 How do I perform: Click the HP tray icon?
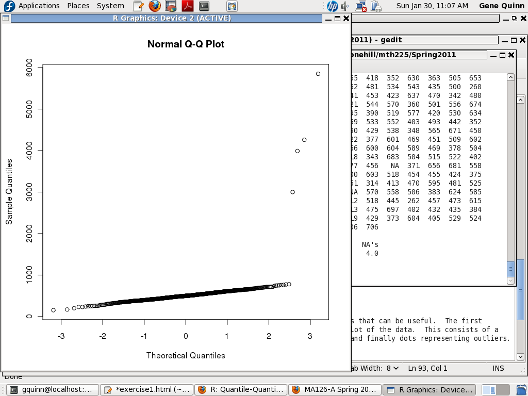click(x=333, y=6)
